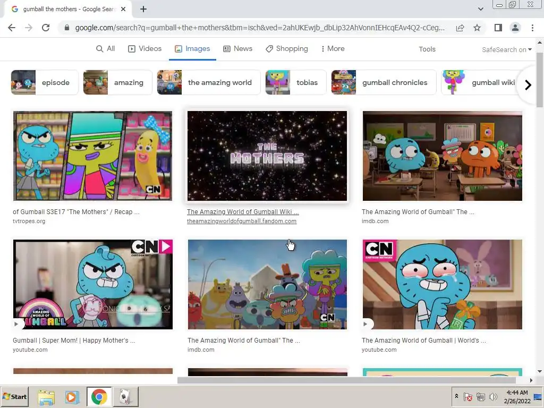This screenshot has height=408, width=544.
Task: Open The Mothers title card image
Action: coord(267,156)
